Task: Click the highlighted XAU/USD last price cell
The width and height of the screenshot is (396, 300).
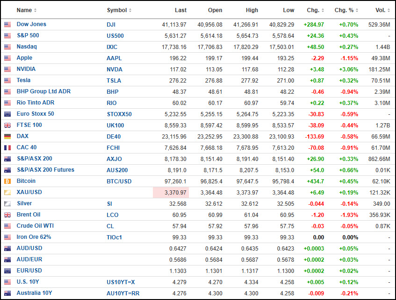Action: pos(171,193)
